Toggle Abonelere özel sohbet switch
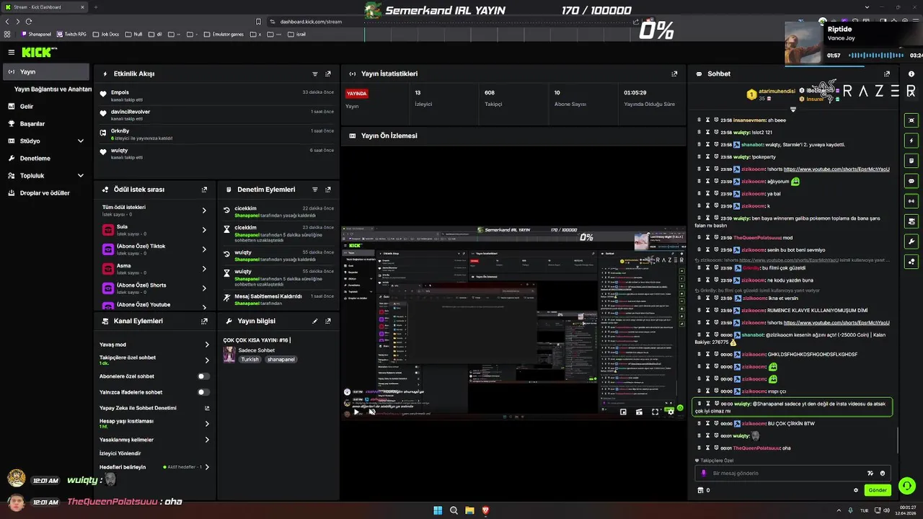 tap(204, 376)
